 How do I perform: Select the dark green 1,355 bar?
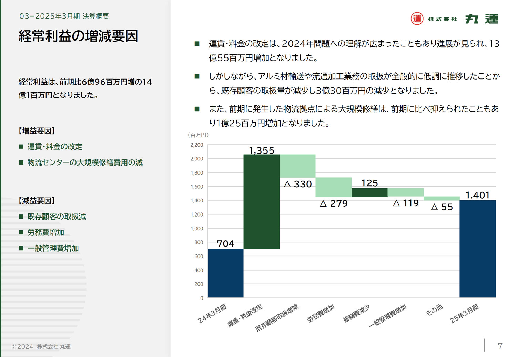coord(262,201)
